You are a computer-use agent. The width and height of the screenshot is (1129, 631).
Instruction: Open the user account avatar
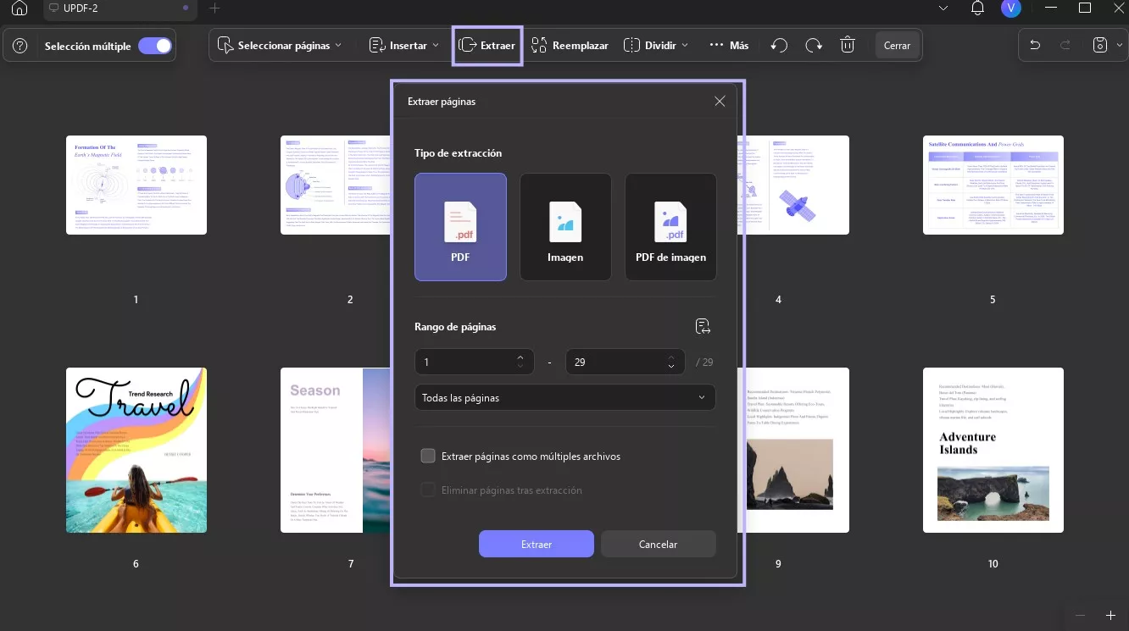[x=1010, y=8]
